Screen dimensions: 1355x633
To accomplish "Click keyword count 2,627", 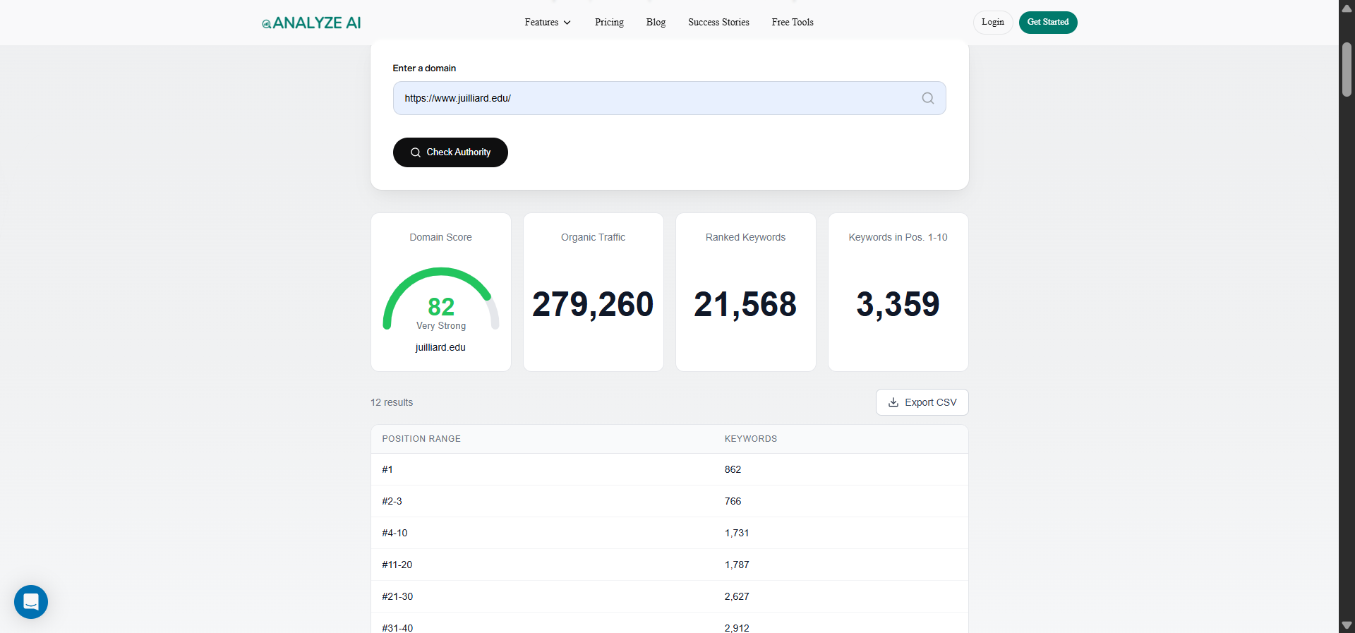I will pos(737,596).
